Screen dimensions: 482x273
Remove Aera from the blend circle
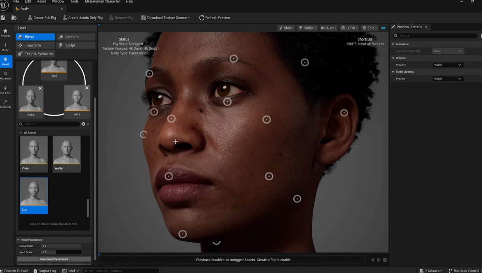87,88
